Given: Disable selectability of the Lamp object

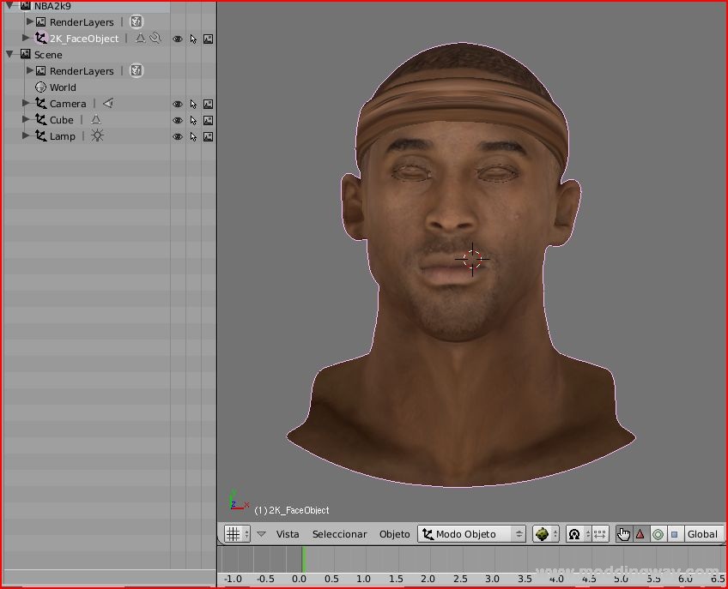Looking at the screenshot, I should click(x=193, y=136).
